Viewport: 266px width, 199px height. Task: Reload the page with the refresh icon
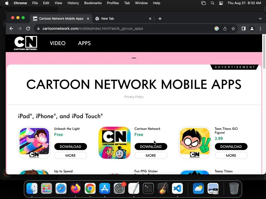[28, 29]
